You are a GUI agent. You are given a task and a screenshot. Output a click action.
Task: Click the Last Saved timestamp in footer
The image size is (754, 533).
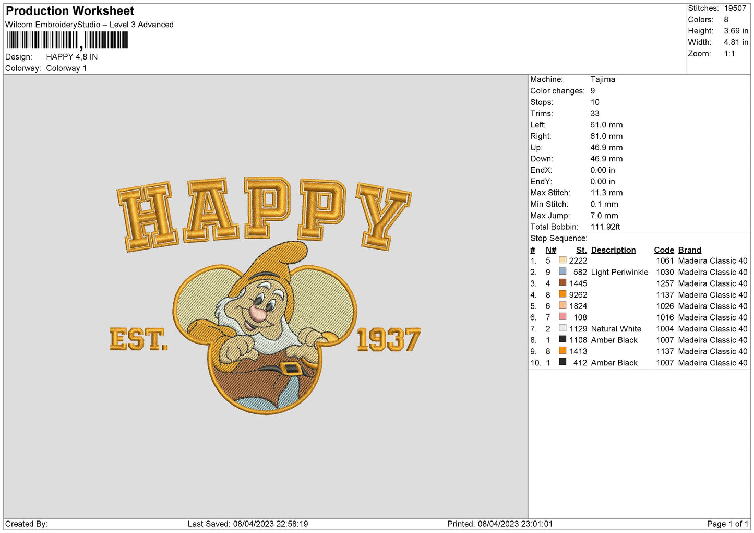[248, 524]
